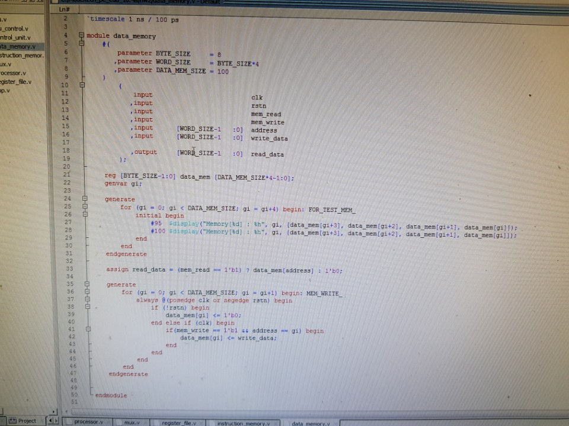Open the instruction_memory.v tab
This screenshot has width=569, height=426.
243,422
